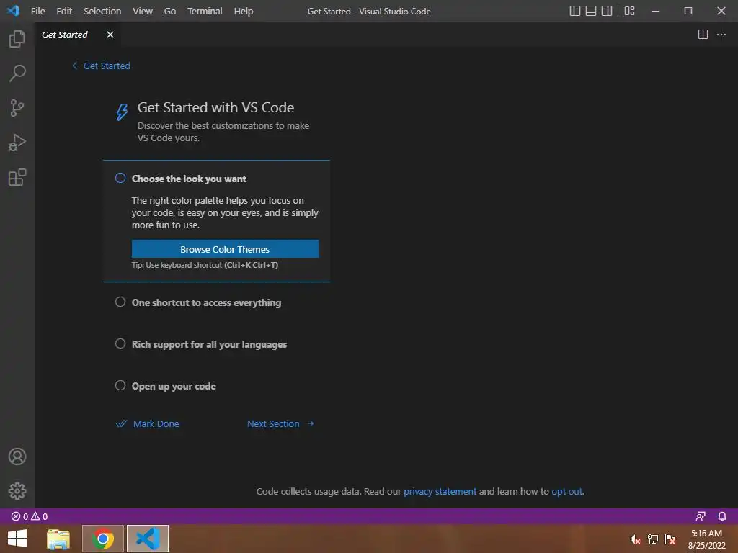The image size is (738, 553).
Task: Expand 'One shortcut to access everything' step
Action: 206,303
